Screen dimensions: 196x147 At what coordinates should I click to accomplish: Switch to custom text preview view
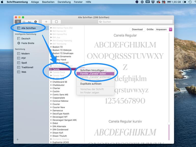coord(30,22)
